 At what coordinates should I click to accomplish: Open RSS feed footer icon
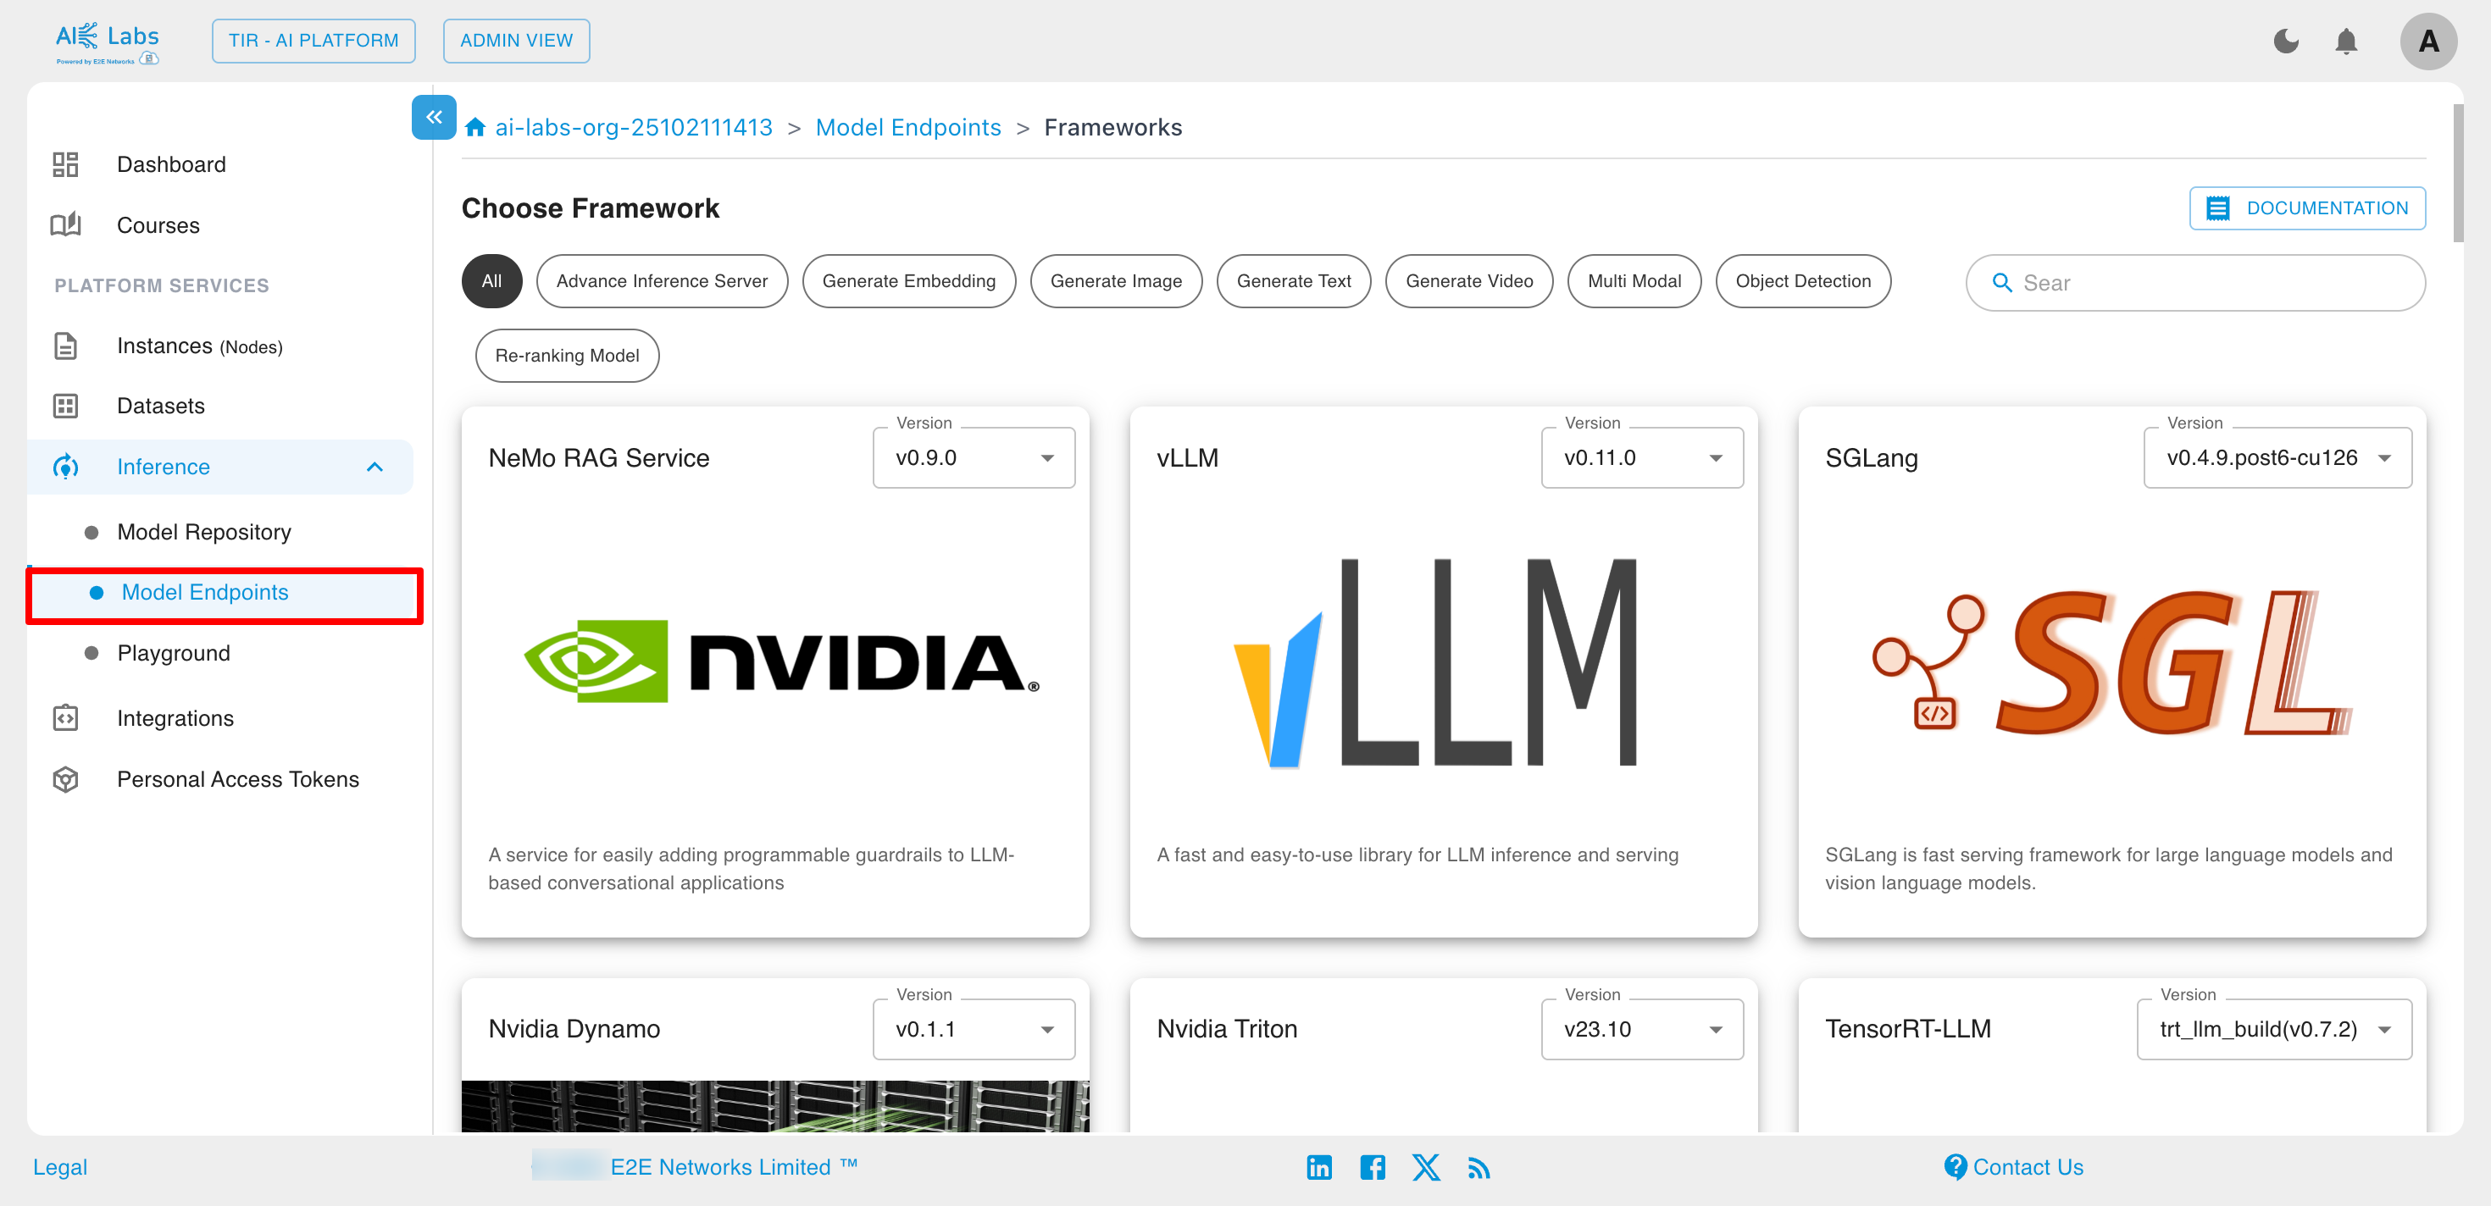[1479, 1169]
